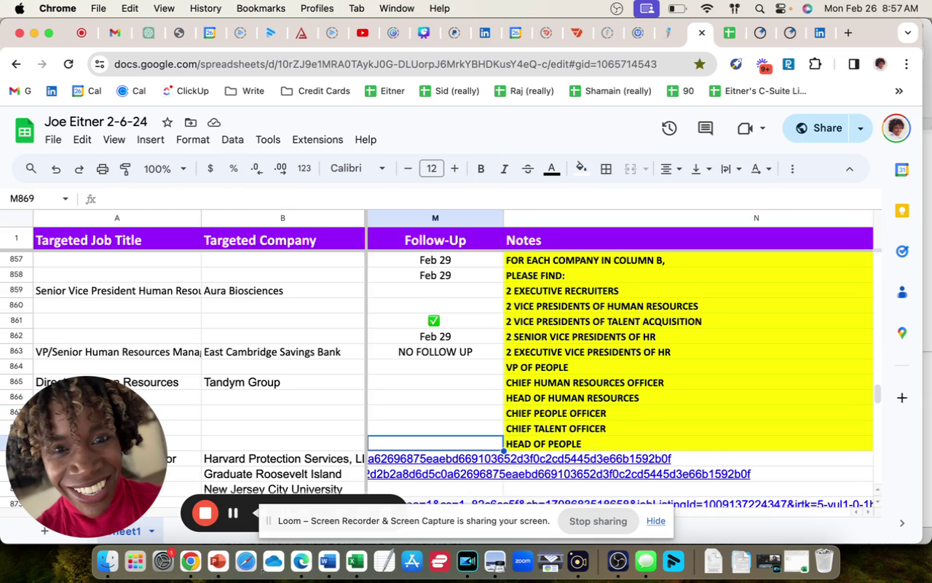This screenshot has width=932, height=583.
Task: Open the 100% zoom dropdown
Action: coord(165,169)
